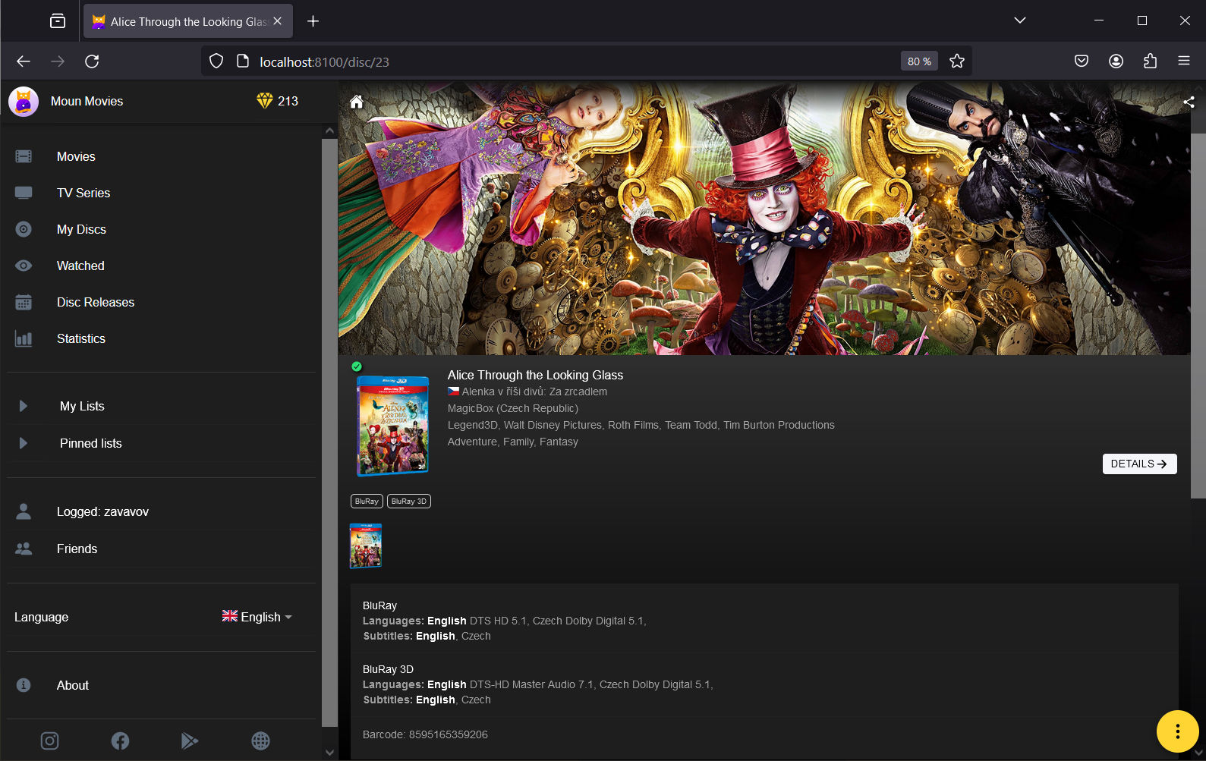This screenshot has width=1206, height=761.
Task: Toggle the BluRay format chip
Action: [x=367, y=501]
